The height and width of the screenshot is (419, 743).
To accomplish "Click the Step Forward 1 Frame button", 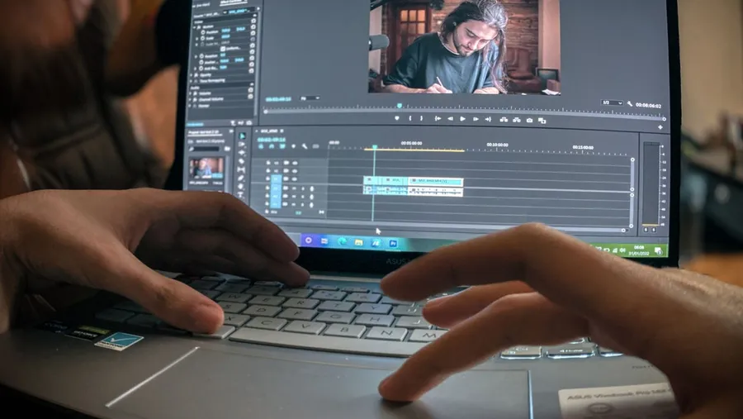I will tap(475, 119).
